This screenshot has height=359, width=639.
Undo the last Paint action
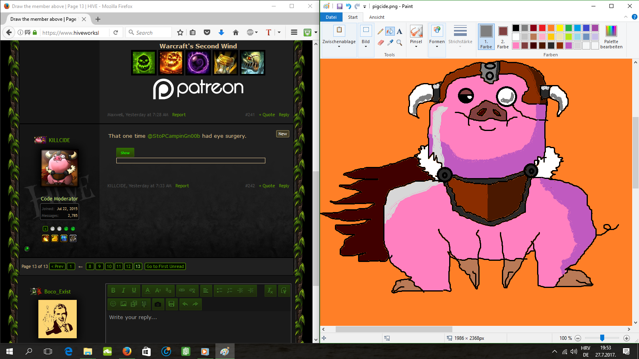pos(348,6)
